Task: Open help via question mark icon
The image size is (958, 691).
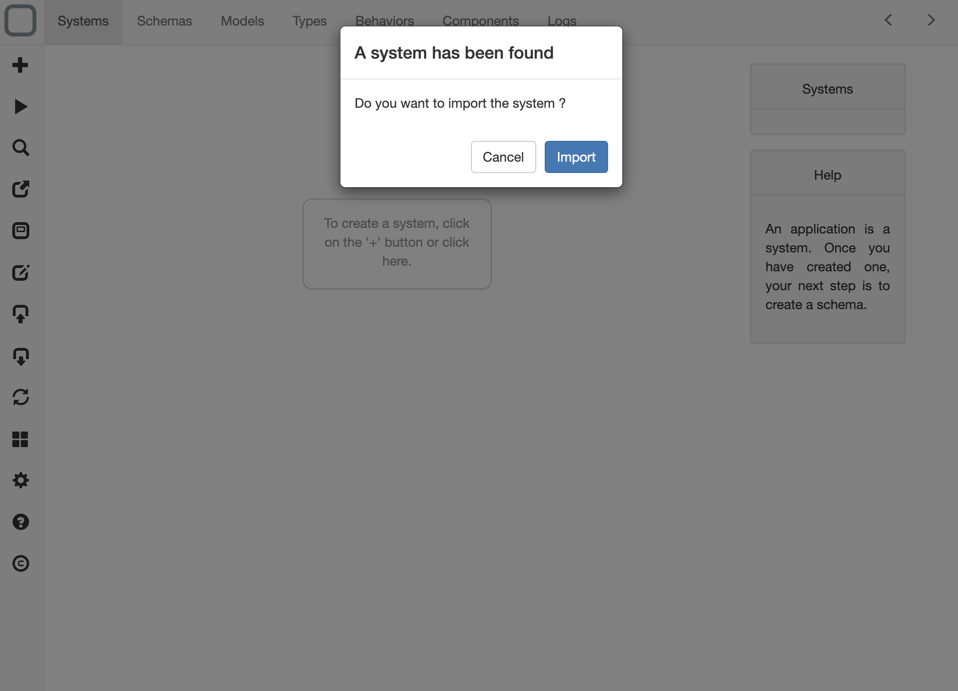Action: pos(20,522)
